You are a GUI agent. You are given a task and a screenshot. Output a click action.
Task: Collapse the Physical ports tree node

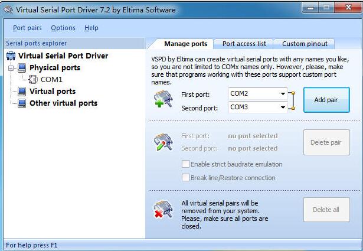(11, 68)
